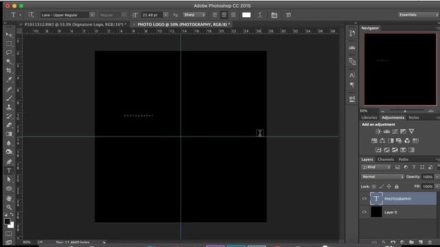440x247 pixels.
Task: Select the Dodge tool
Action: (9, 152)
